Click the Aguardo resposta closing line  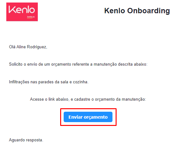pos(26,140)
